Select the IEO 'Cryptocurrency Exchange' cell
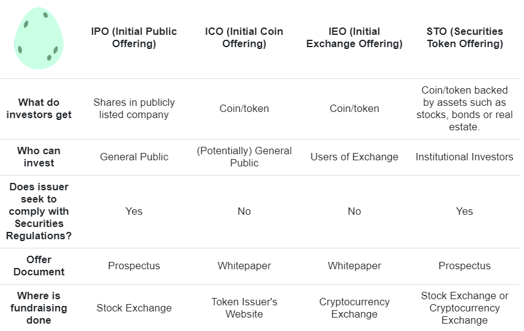This screenshot has width=524, height=331. tap(354, 308)
